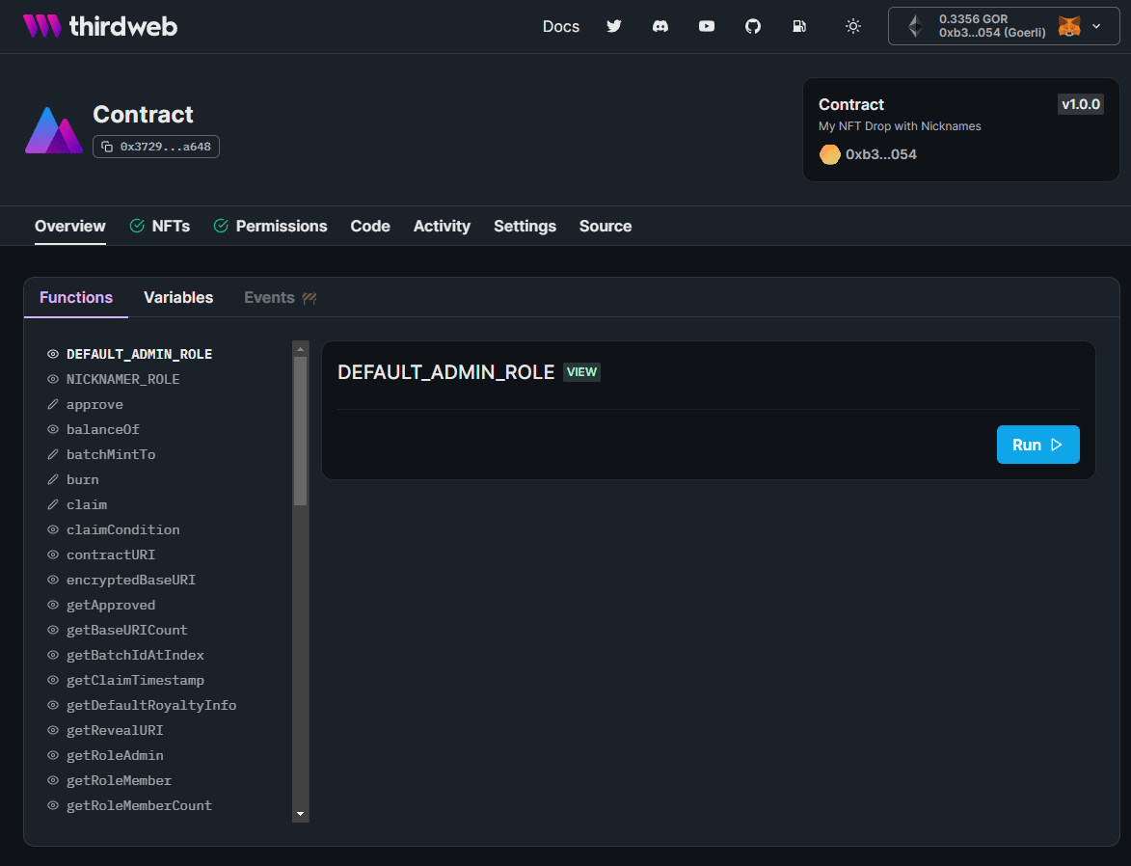The width and height of the screenshot is (1131, 866).
Task: Expand the connected wallet dropdown
Action: 1097,26
